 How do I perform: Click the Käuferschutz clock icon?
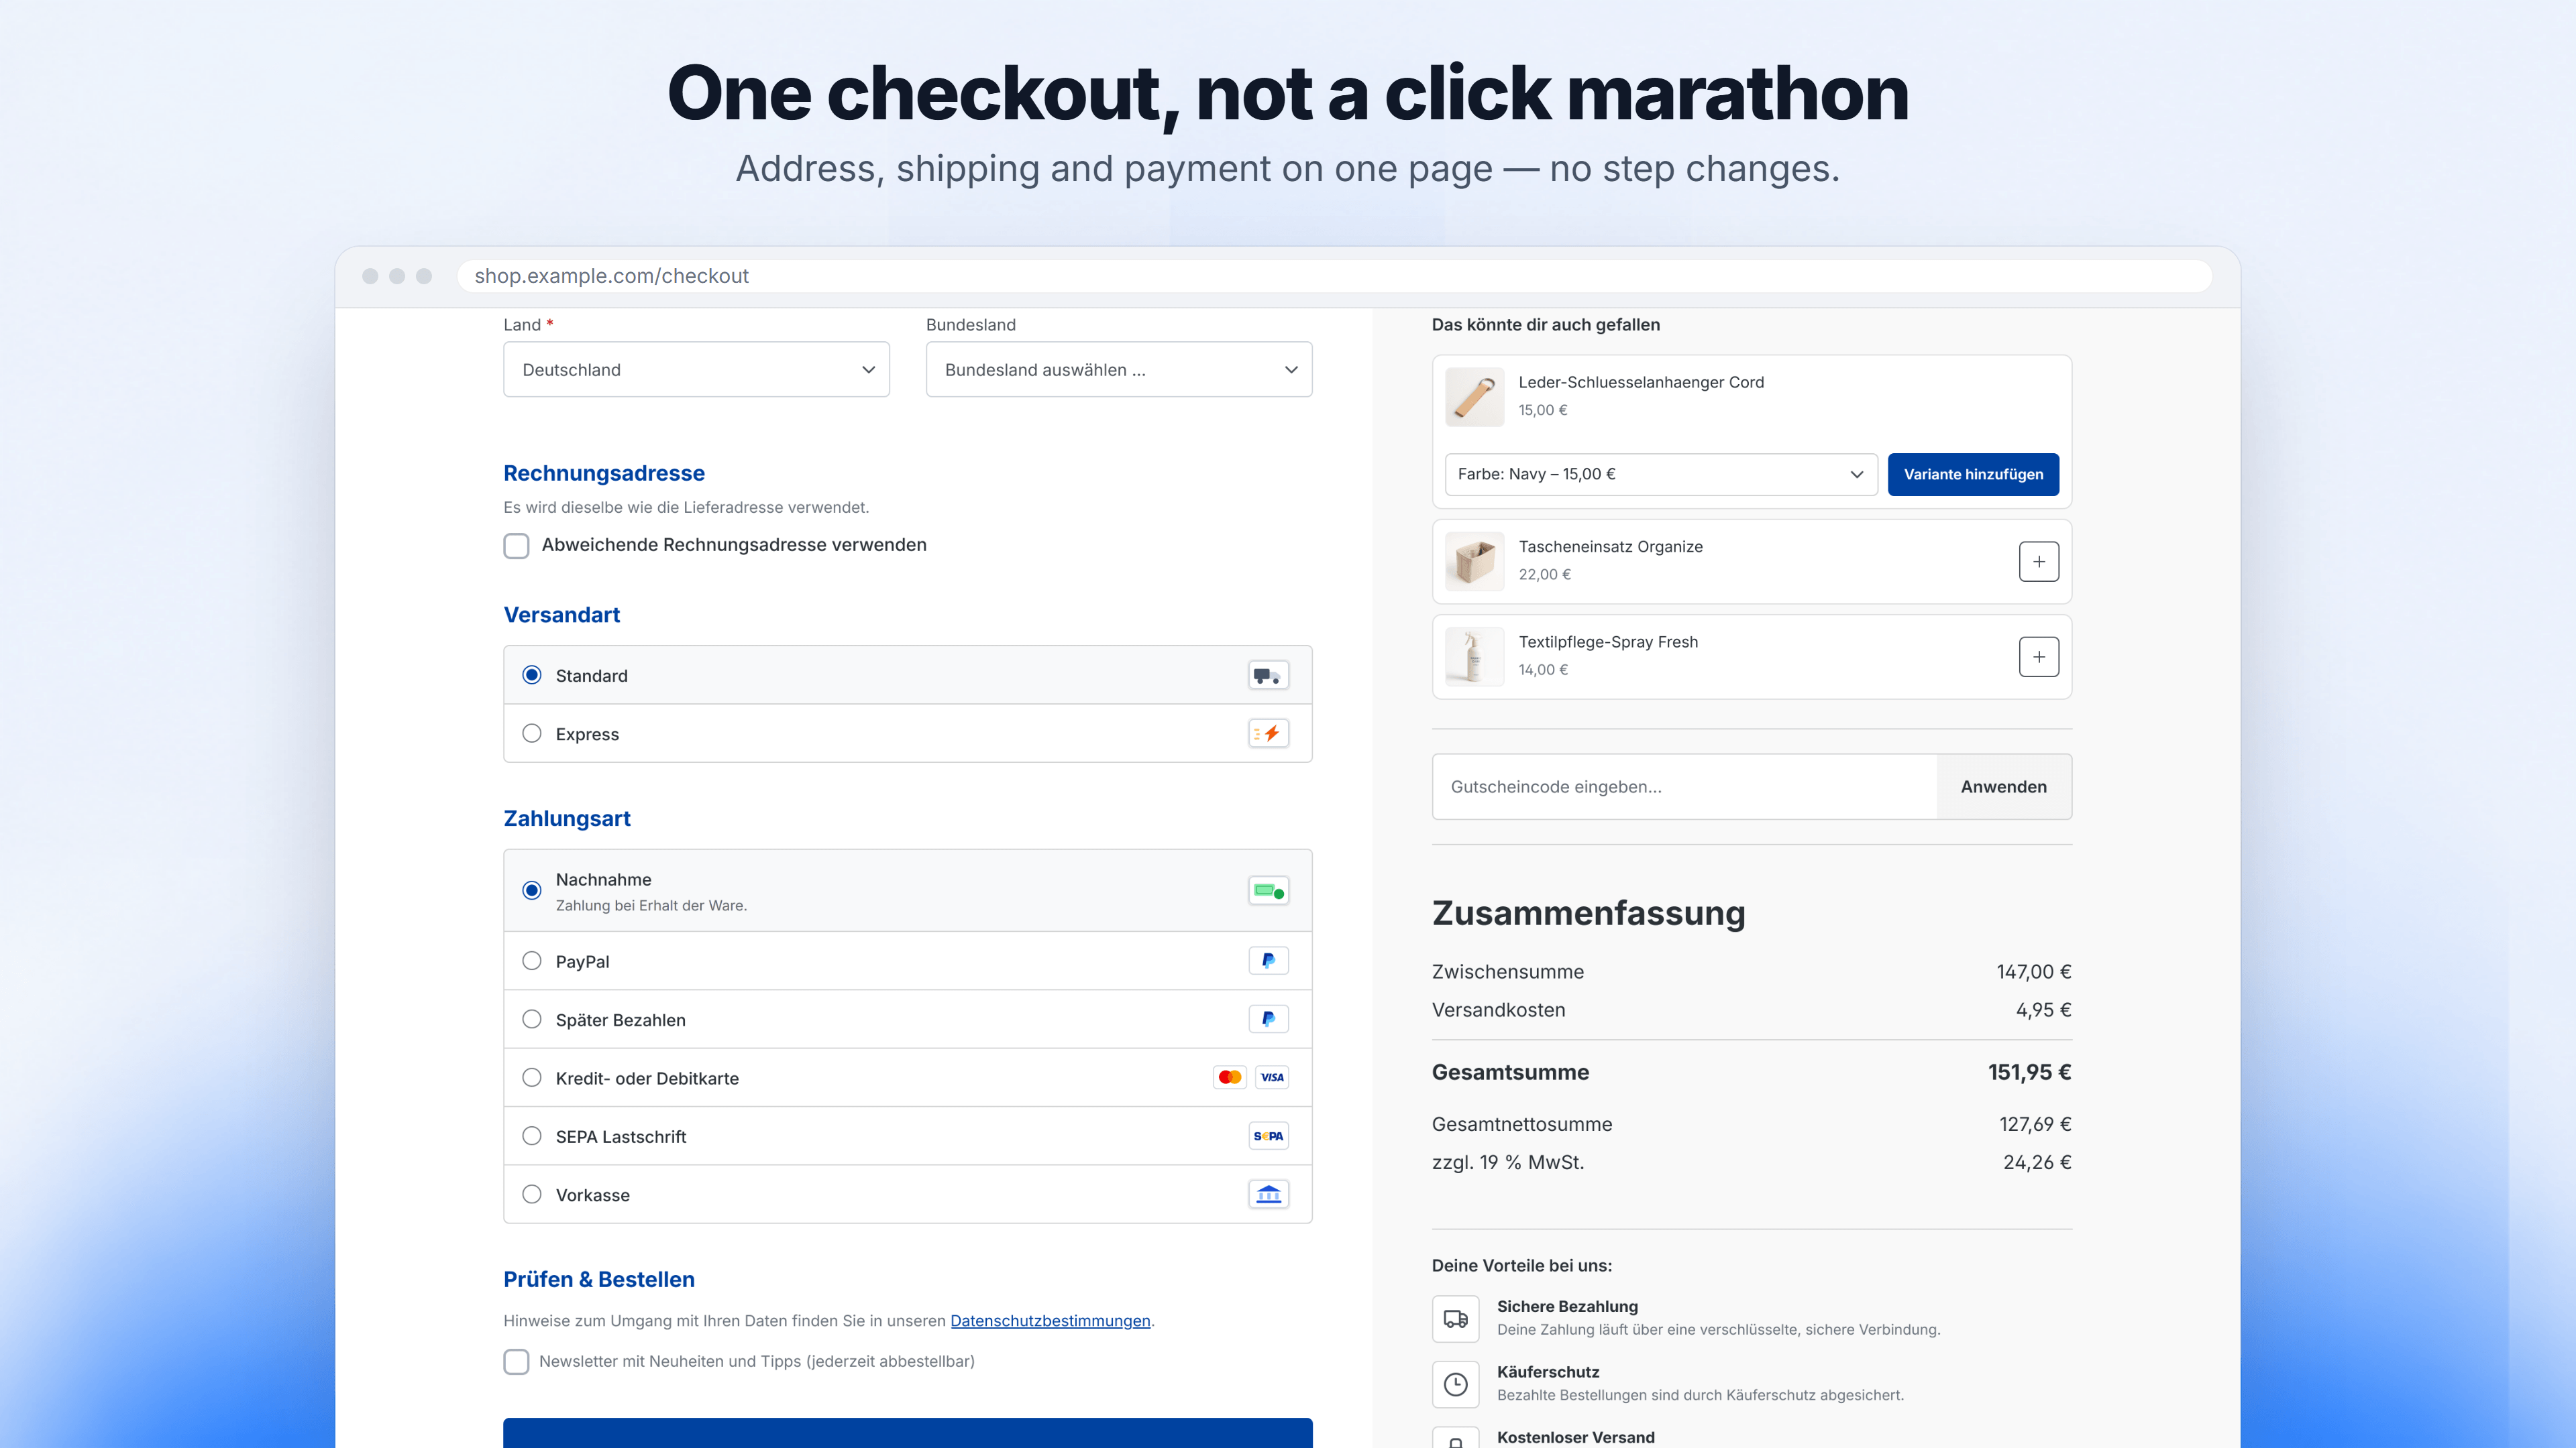[x=1455, y=1384]
